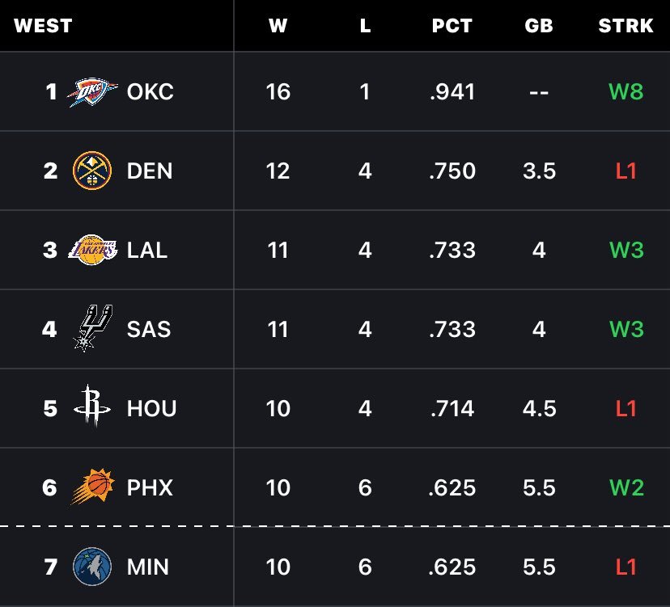
Task: Click the STRK column header
Action: [625, 26]
